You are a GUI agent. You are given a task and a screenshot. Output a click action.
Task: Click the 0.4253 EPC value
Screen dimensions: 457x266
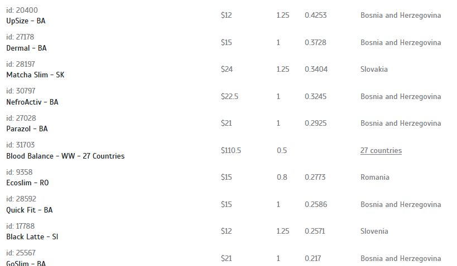pos(316,15)
